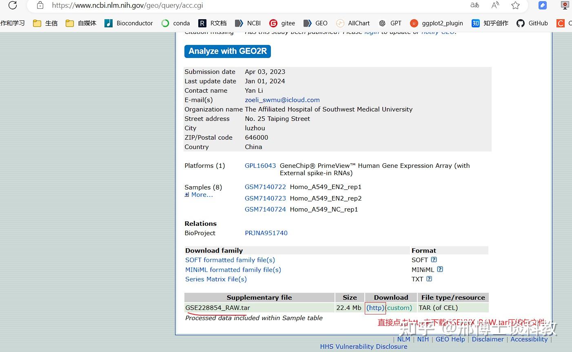
Task: Open platform GPL16043 link
Action: (x=260, y=166)
